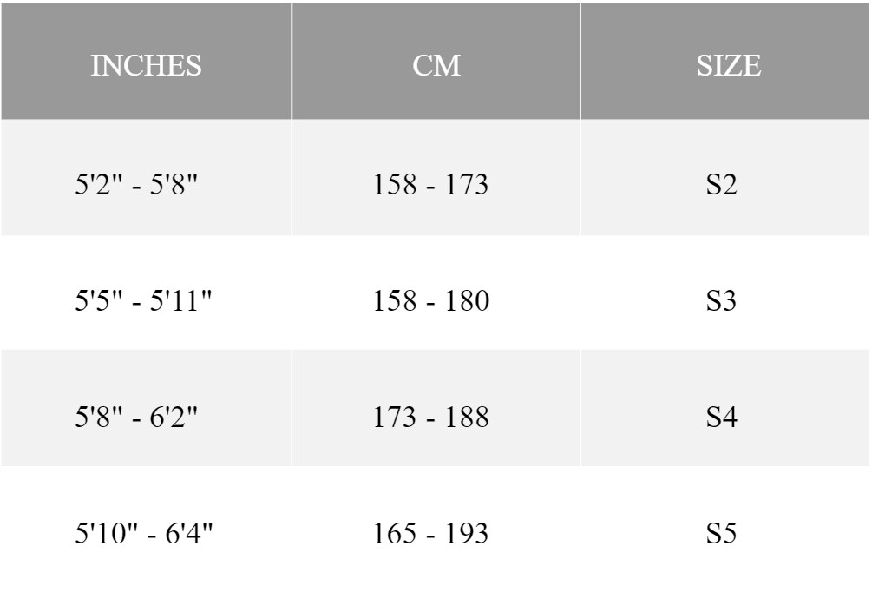
Task: Click the SIZE column header
Action: (x=725, y=61)
